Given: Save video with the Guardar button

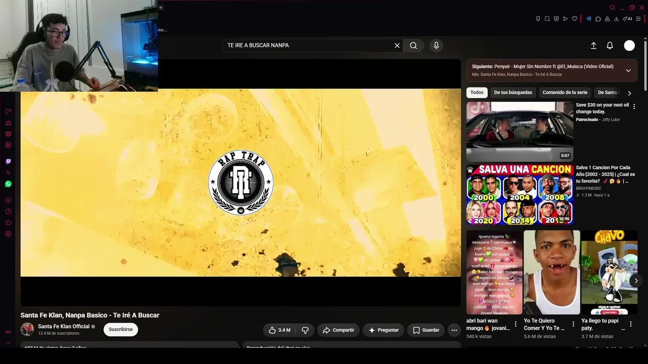Looking at the screenshot, I should point(426,330).
